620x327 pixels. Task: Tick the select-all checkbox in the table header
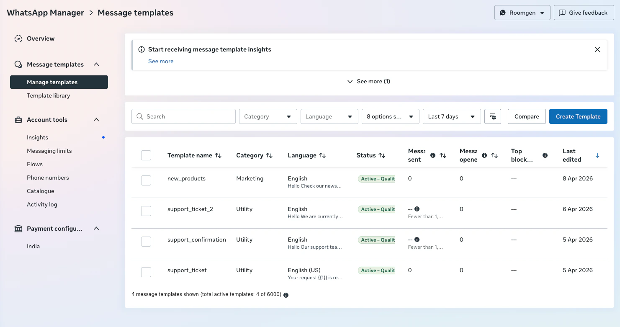[146, 155]
